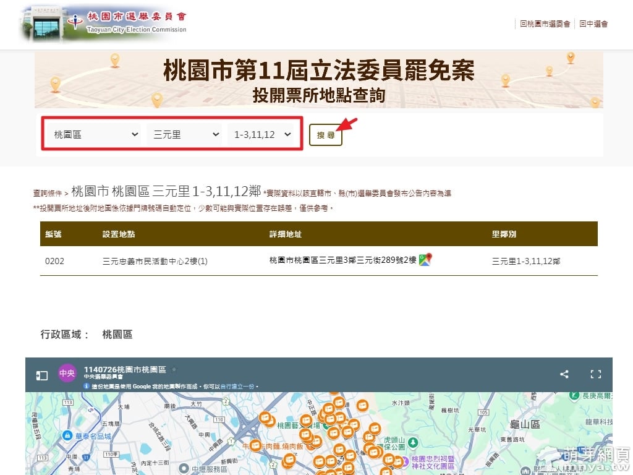Click the 華泰名品城 shopping marker on map
The height and width of the screenshot is (475, 633).
click(x=66, y=435)
